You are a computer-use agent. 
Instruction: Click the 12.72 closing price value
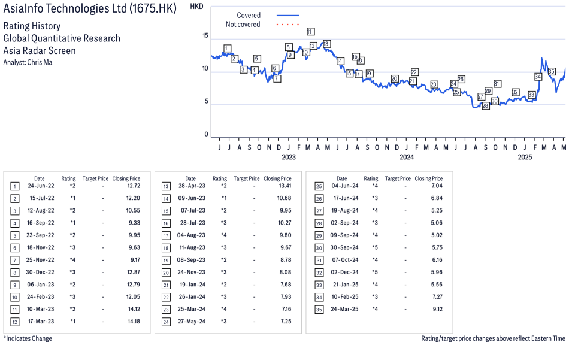pyautogui.click(x=134, y=186)
